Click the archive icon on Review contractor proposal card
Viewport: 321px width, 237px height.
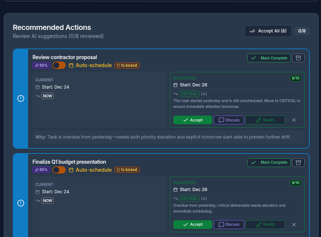298,58
